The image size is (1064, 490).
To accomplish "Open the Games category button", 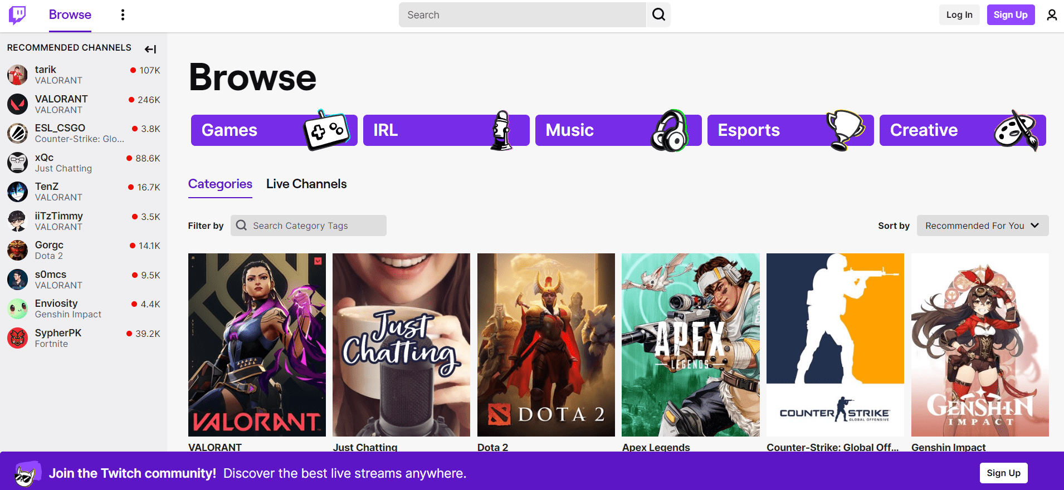I will point(274,130).
